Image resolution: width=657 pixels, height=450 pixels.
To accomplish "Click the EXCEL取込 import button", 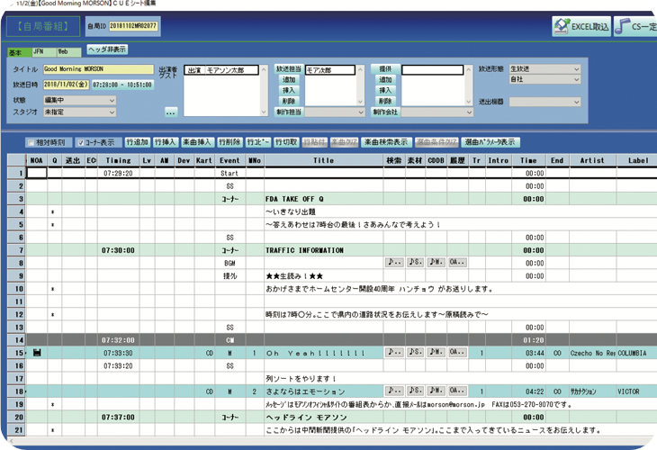I will click(581, 26).
